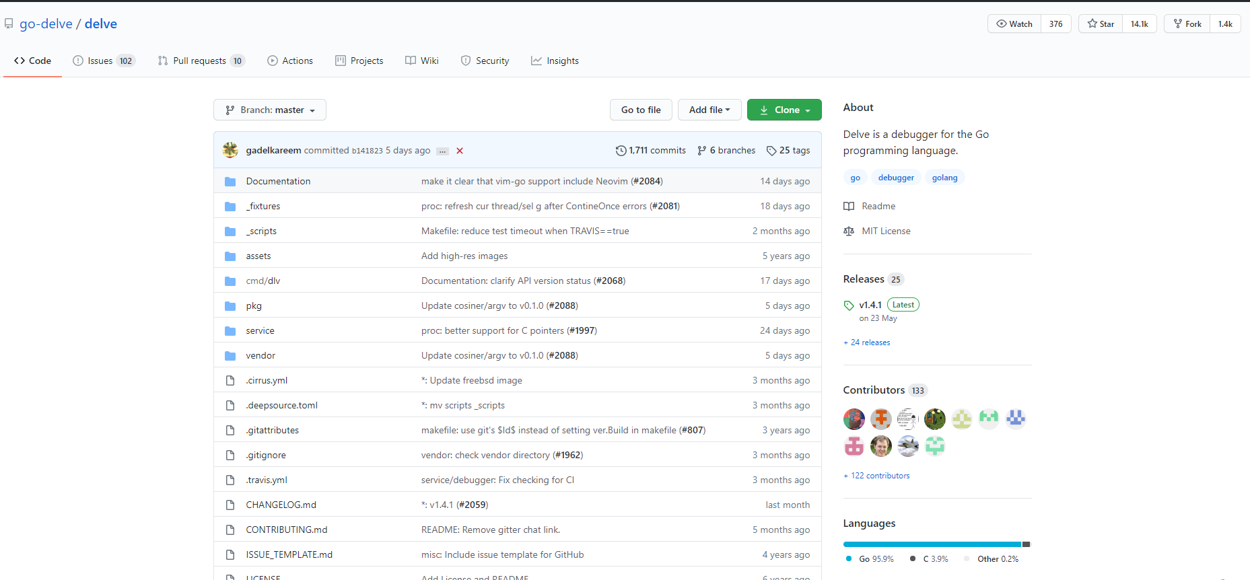Click the golang topic tag
The height and width of the screenshot is (580, 1250).
pyautogui.click(x=945, y=178)
